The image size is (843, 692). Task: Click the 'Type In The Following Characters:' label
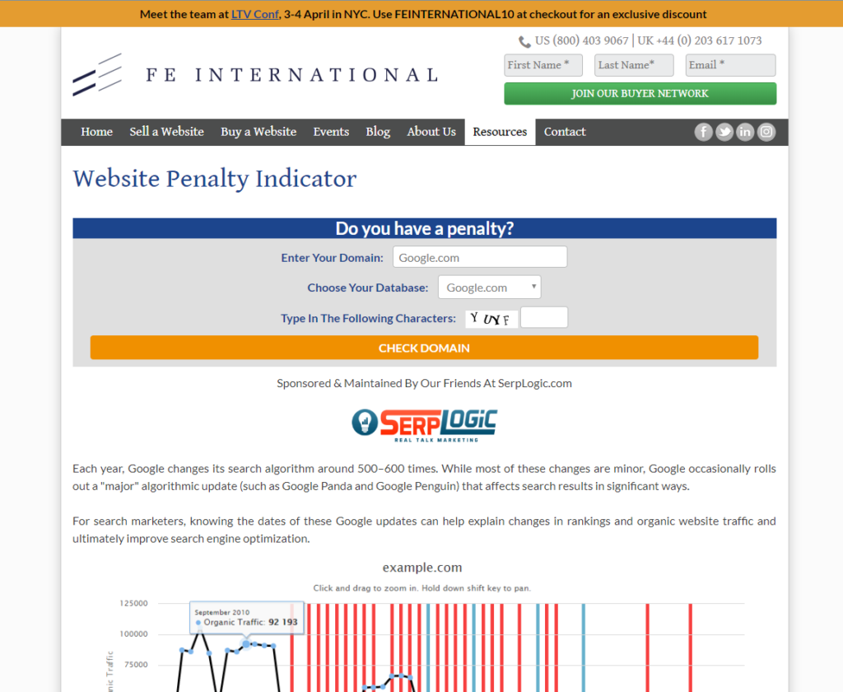368,319
